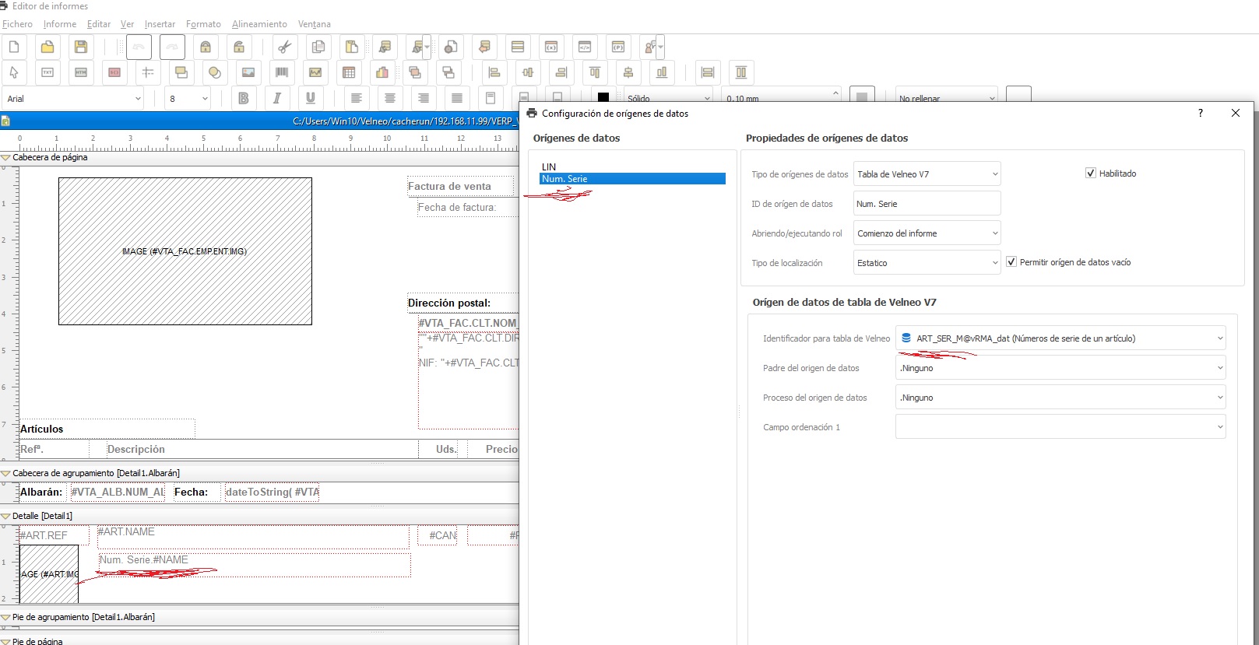The image size is (1259, 645).
Task: Click the ID de origen de datos field
Action: (x=927, y=204)
